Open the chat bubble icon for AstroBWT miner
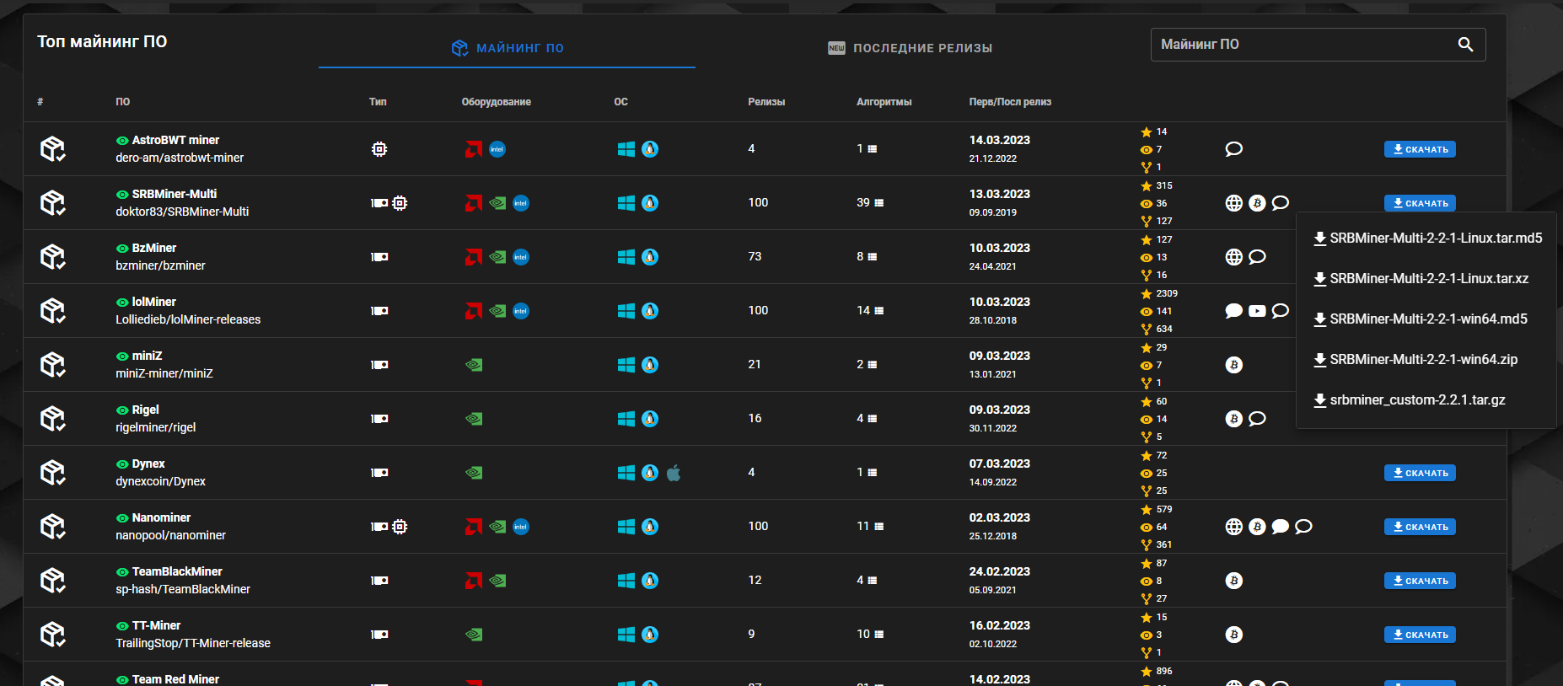Image resolution: width=1563 pixels, height=686 pixels. pos(1233,149)
